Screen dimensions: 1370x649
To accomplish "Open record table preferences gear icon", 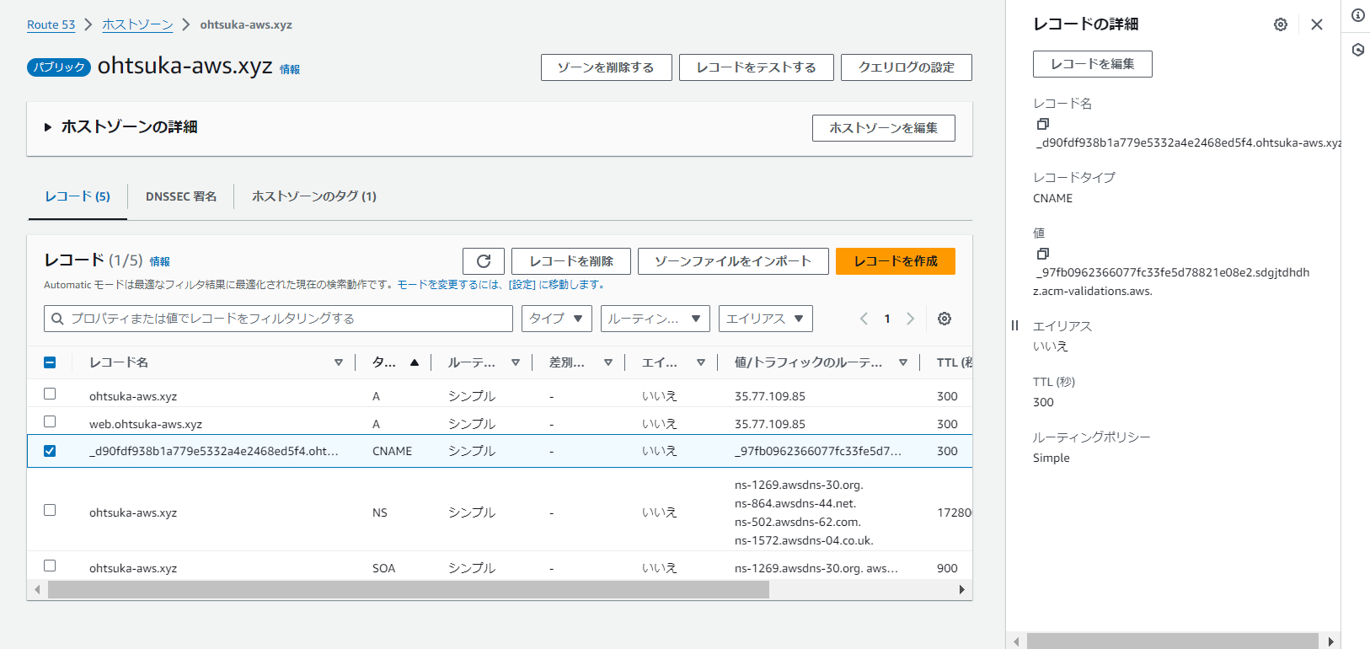I will pos(945,319).
